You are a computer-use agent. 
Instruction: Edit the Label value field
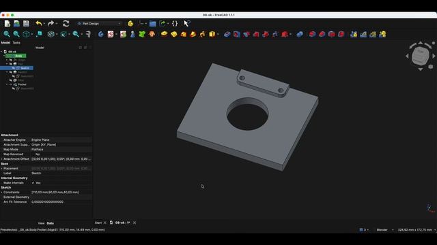coord(61,173)
